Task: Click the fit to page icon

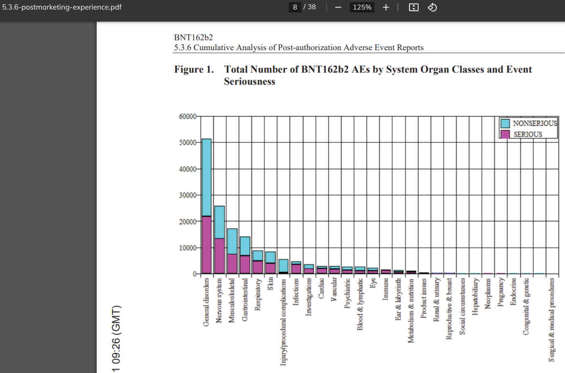Action: [x=414, y=7]
